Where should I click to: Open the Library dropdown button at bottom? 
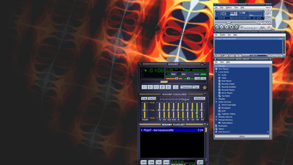(x=242, y=136)
